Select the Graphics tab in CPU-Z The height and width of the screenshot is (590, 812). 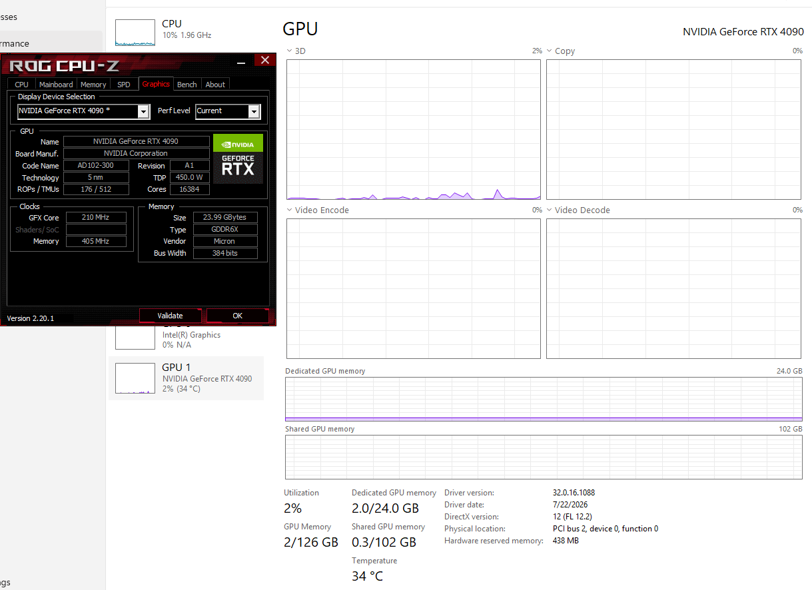[156, 84]
